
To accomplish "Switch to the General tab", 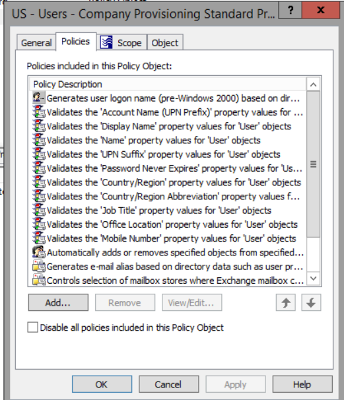I will (36, 43).
